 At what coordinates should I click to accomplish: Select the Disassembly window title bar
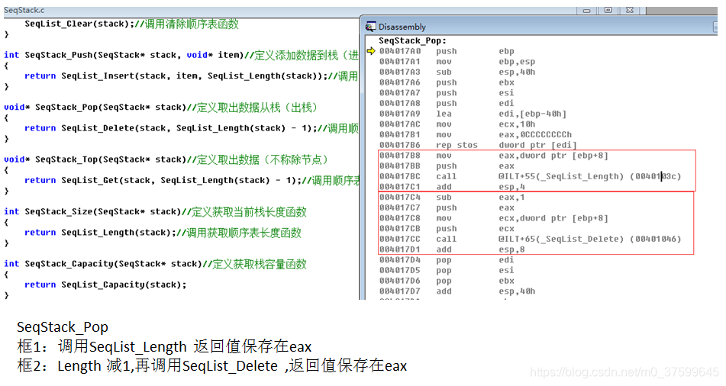pos(539,27)
